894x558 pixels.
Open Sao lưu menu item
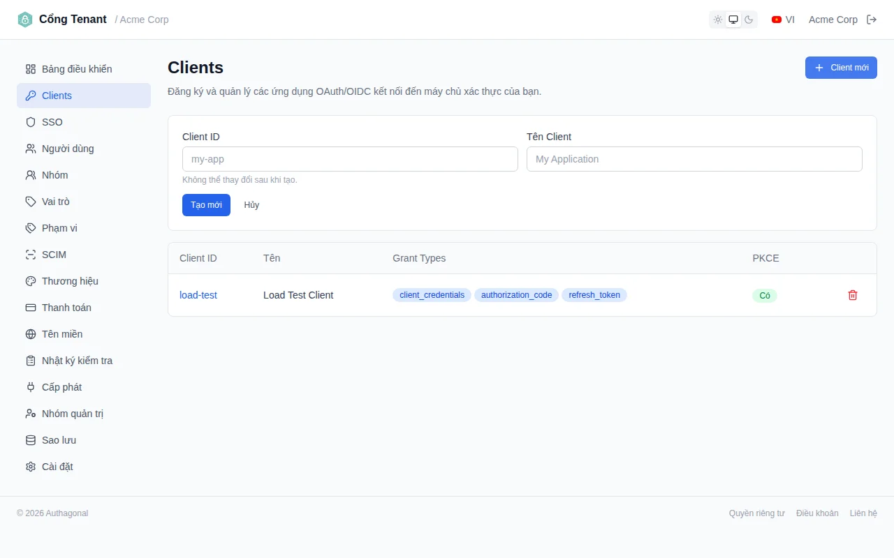click(84, 440)
